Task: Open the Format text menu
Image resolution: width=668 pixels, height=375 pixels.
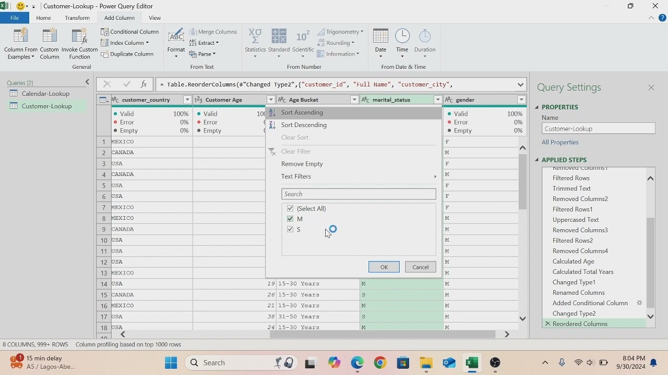Action: tap(176, 44)
